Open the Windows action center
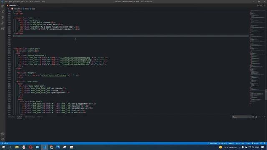The height and width of the screenshot is (150, 267). [262, 147]
